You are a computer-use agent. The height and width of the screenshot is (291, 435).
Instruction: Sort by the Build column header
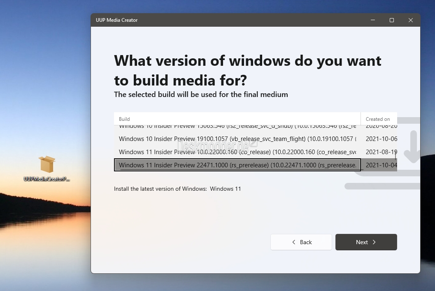(237, 119)
